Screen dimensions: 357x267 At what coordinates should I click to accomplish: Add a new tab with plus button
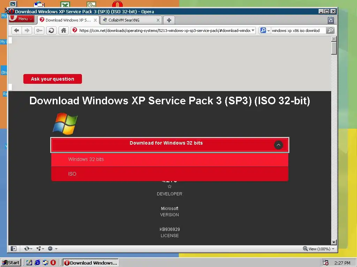(169, 20)
